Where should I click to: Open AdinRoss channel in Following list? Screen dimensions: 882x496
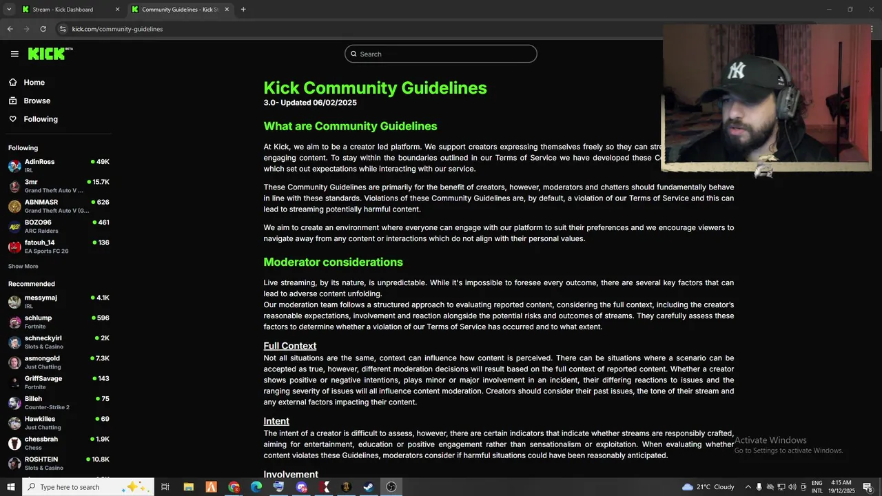click(59, 166)
